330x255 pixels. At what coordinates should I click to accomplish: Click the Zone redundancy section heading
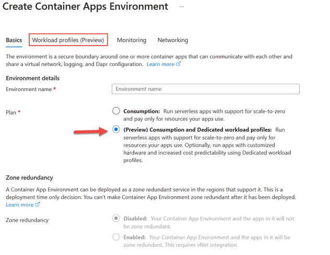[x=29, y=177]
